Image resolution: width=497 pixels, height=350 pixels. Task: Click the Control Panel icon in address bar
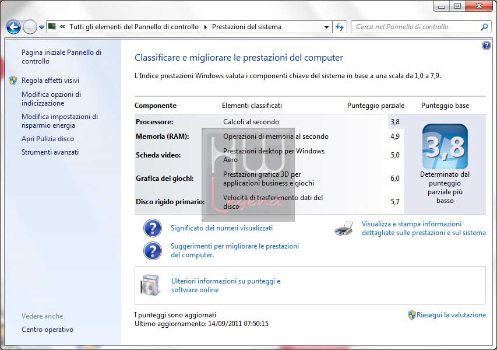[x=52, y=26]
